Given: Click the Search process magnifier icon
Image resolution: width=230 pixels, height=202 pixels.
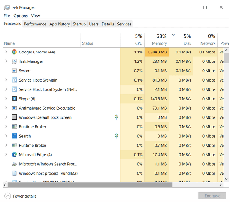Looking at the screenshot, I should 14,136.
